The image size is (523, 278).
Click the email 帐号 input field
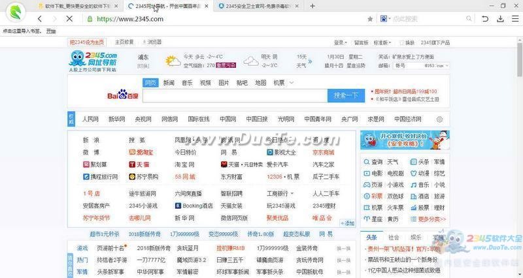(x=408, y=66)
